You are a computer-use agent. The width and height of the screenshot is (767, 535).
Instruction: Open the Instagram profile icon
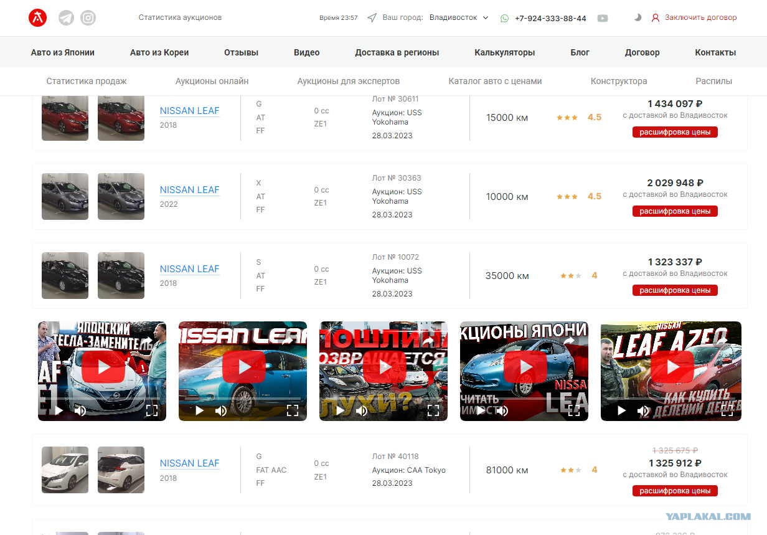click(x=88, y=18)
